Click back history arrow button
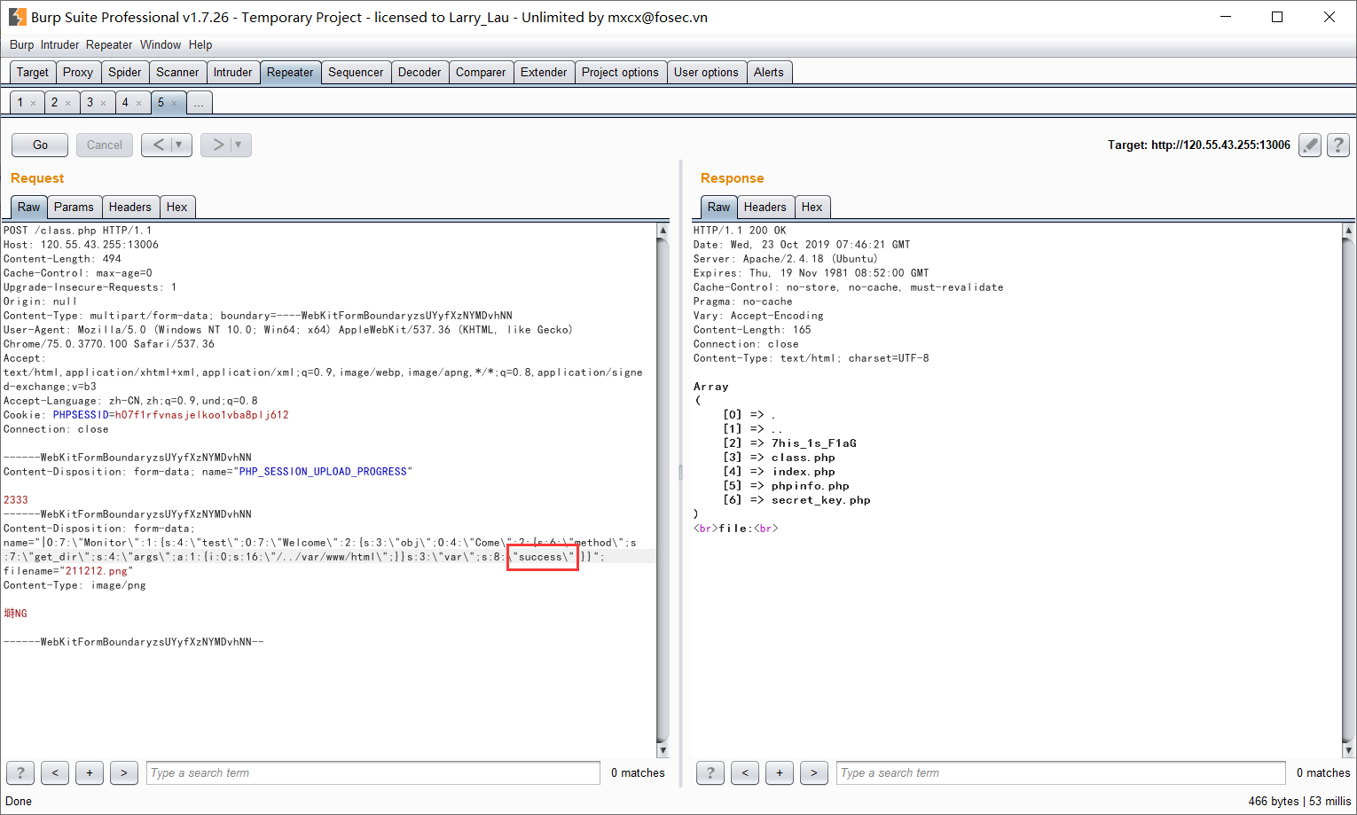 pyautogui.click(x=158, y=145)
